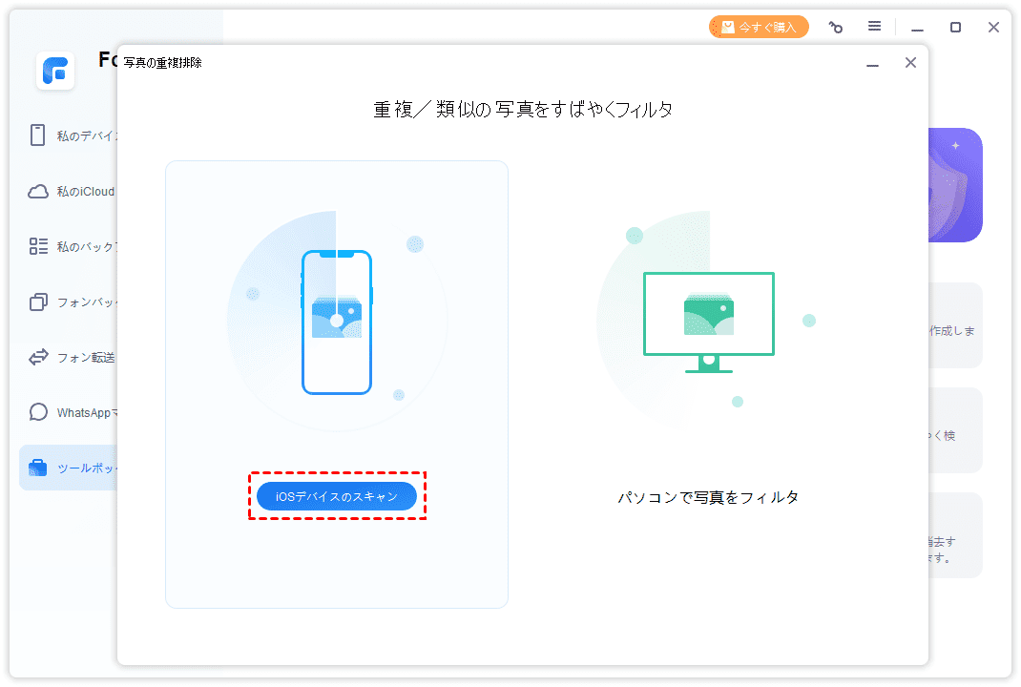Click the phone photo illustration
The height and width of the screenshot is (687, 1021).
[337, 323]
